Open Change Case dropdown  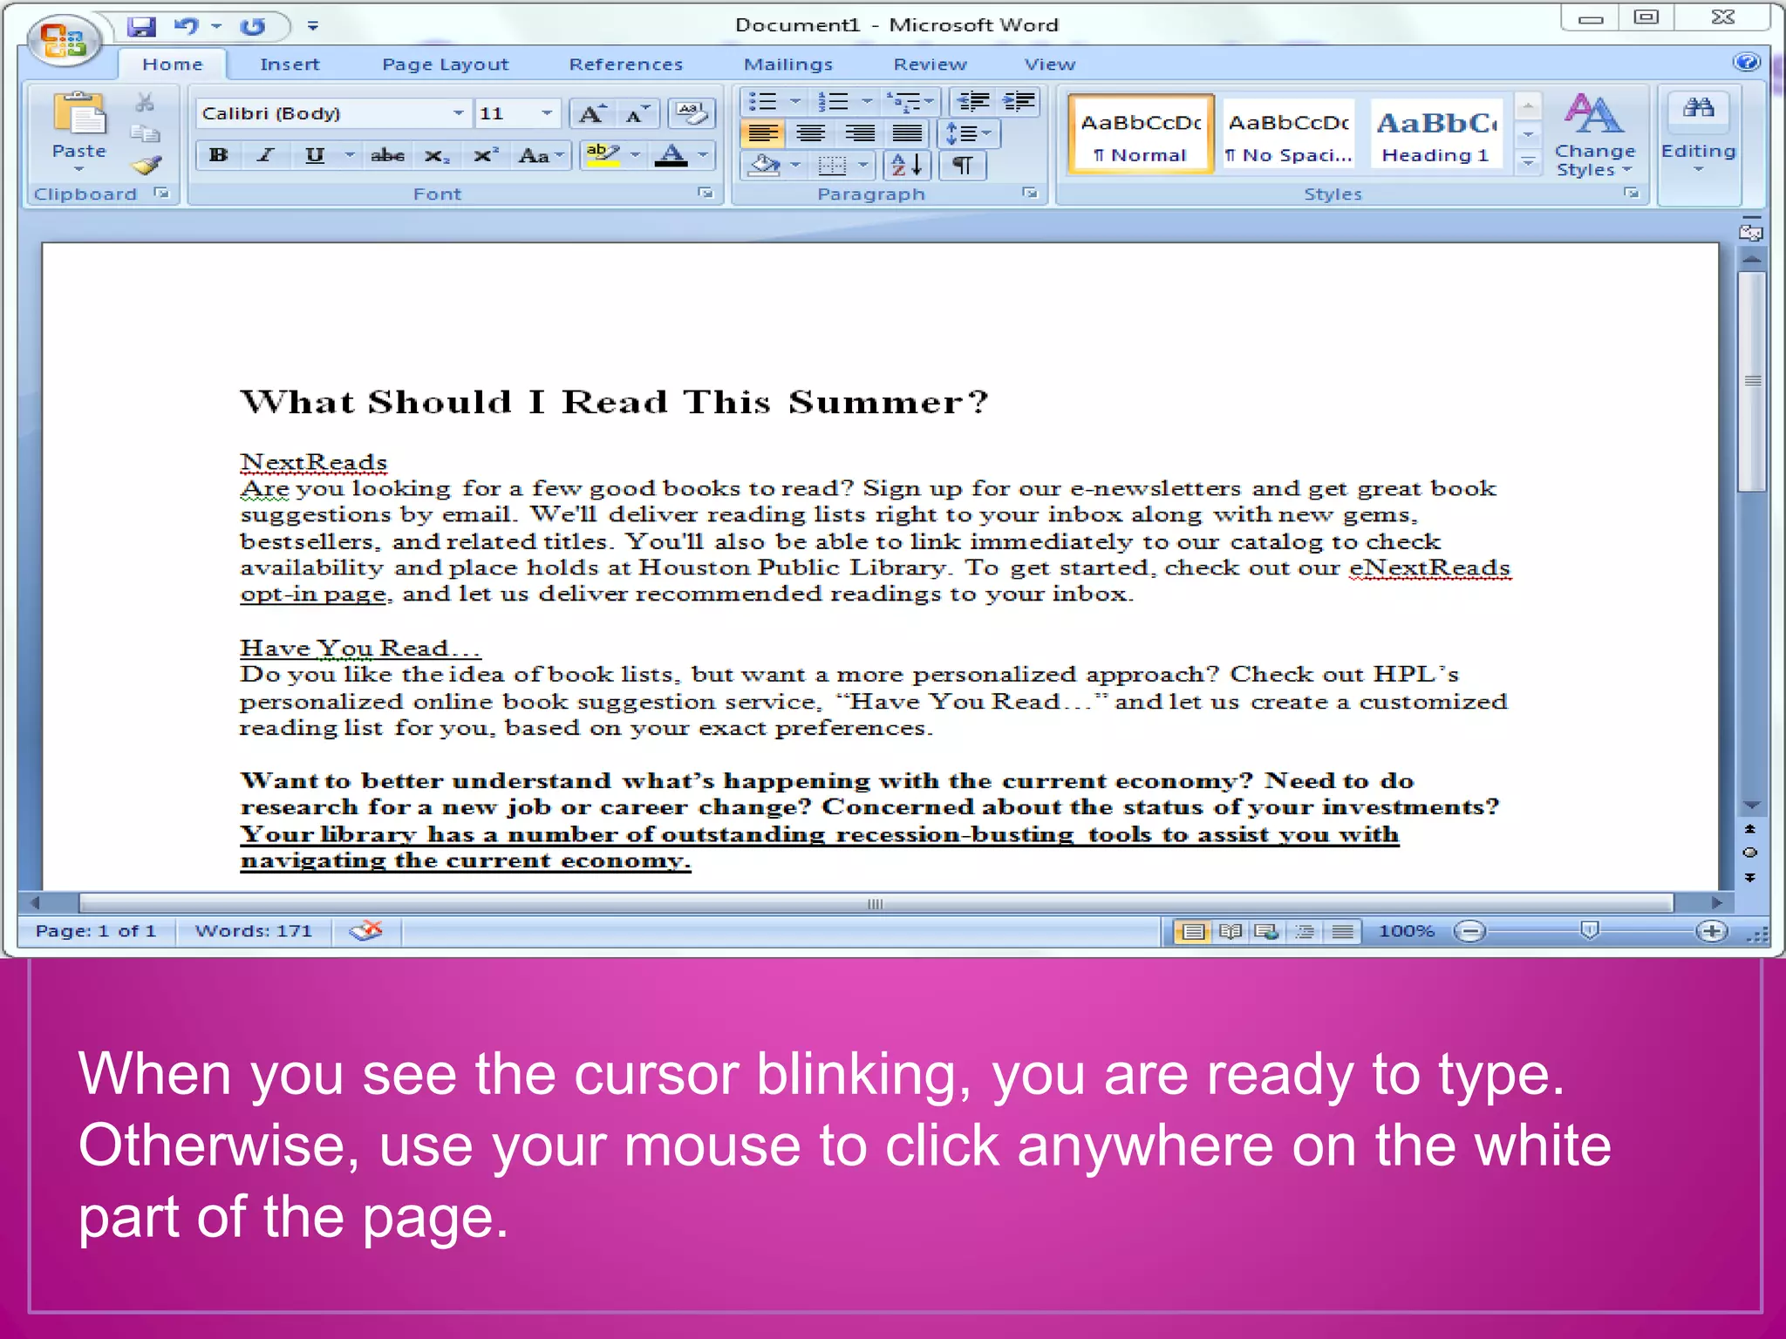click(542, 156)
